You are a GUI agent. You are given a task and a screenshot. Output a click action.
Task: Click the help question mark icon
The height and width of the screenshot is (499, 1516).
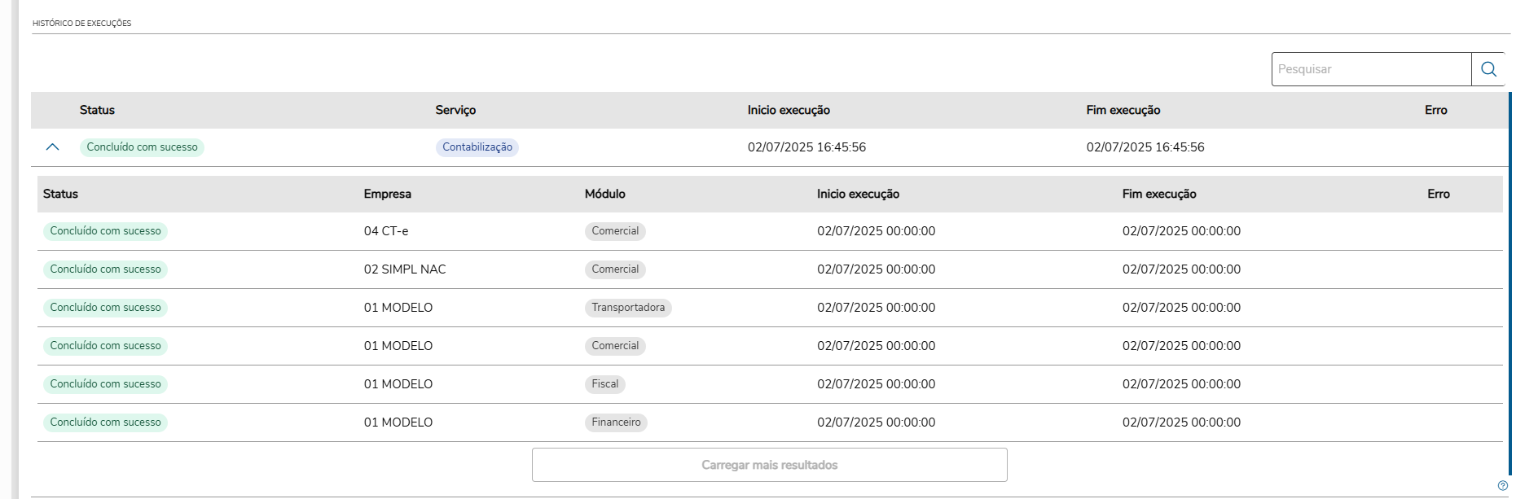tap(1503, 486)
